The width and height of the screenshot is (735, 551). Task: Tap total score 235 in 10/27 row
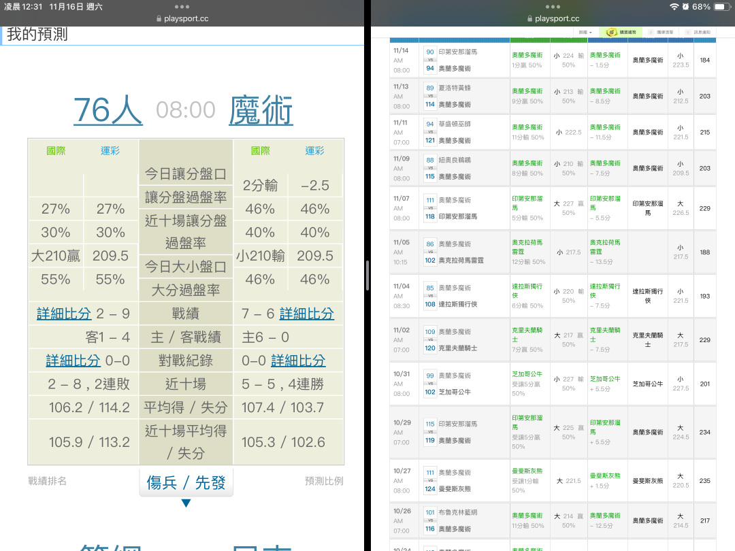704,481
